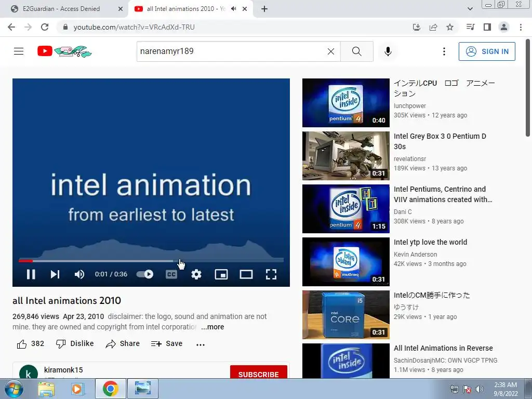Open All Intel Animations in Reverse video
The height and width of the screenshot is (399, 532).
click(x=443, y=348)
